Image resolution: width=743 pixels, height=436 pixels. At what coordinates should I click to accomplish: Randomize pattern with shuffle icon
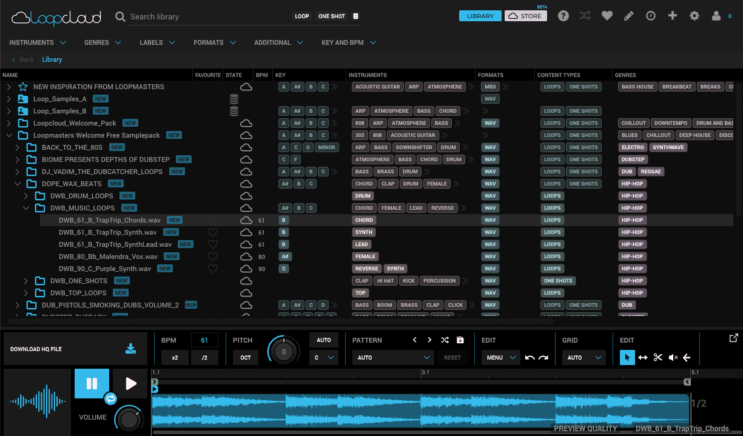[x=445, y=340]
